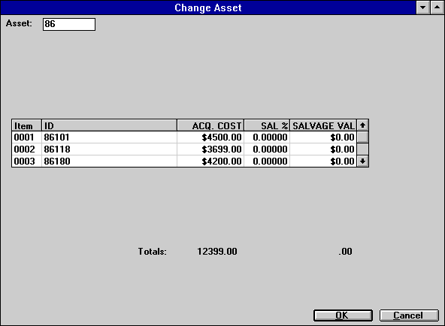Click the Cancel button
The width and height of the screenshot is (445, 326).
pyautogui.click(x=409, y=315)
